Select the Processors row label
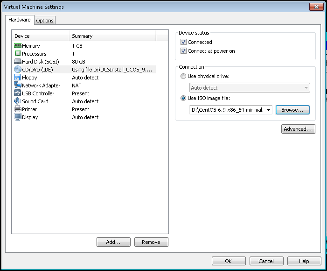This screenshot has height=271, width=327. pos(34,54)
